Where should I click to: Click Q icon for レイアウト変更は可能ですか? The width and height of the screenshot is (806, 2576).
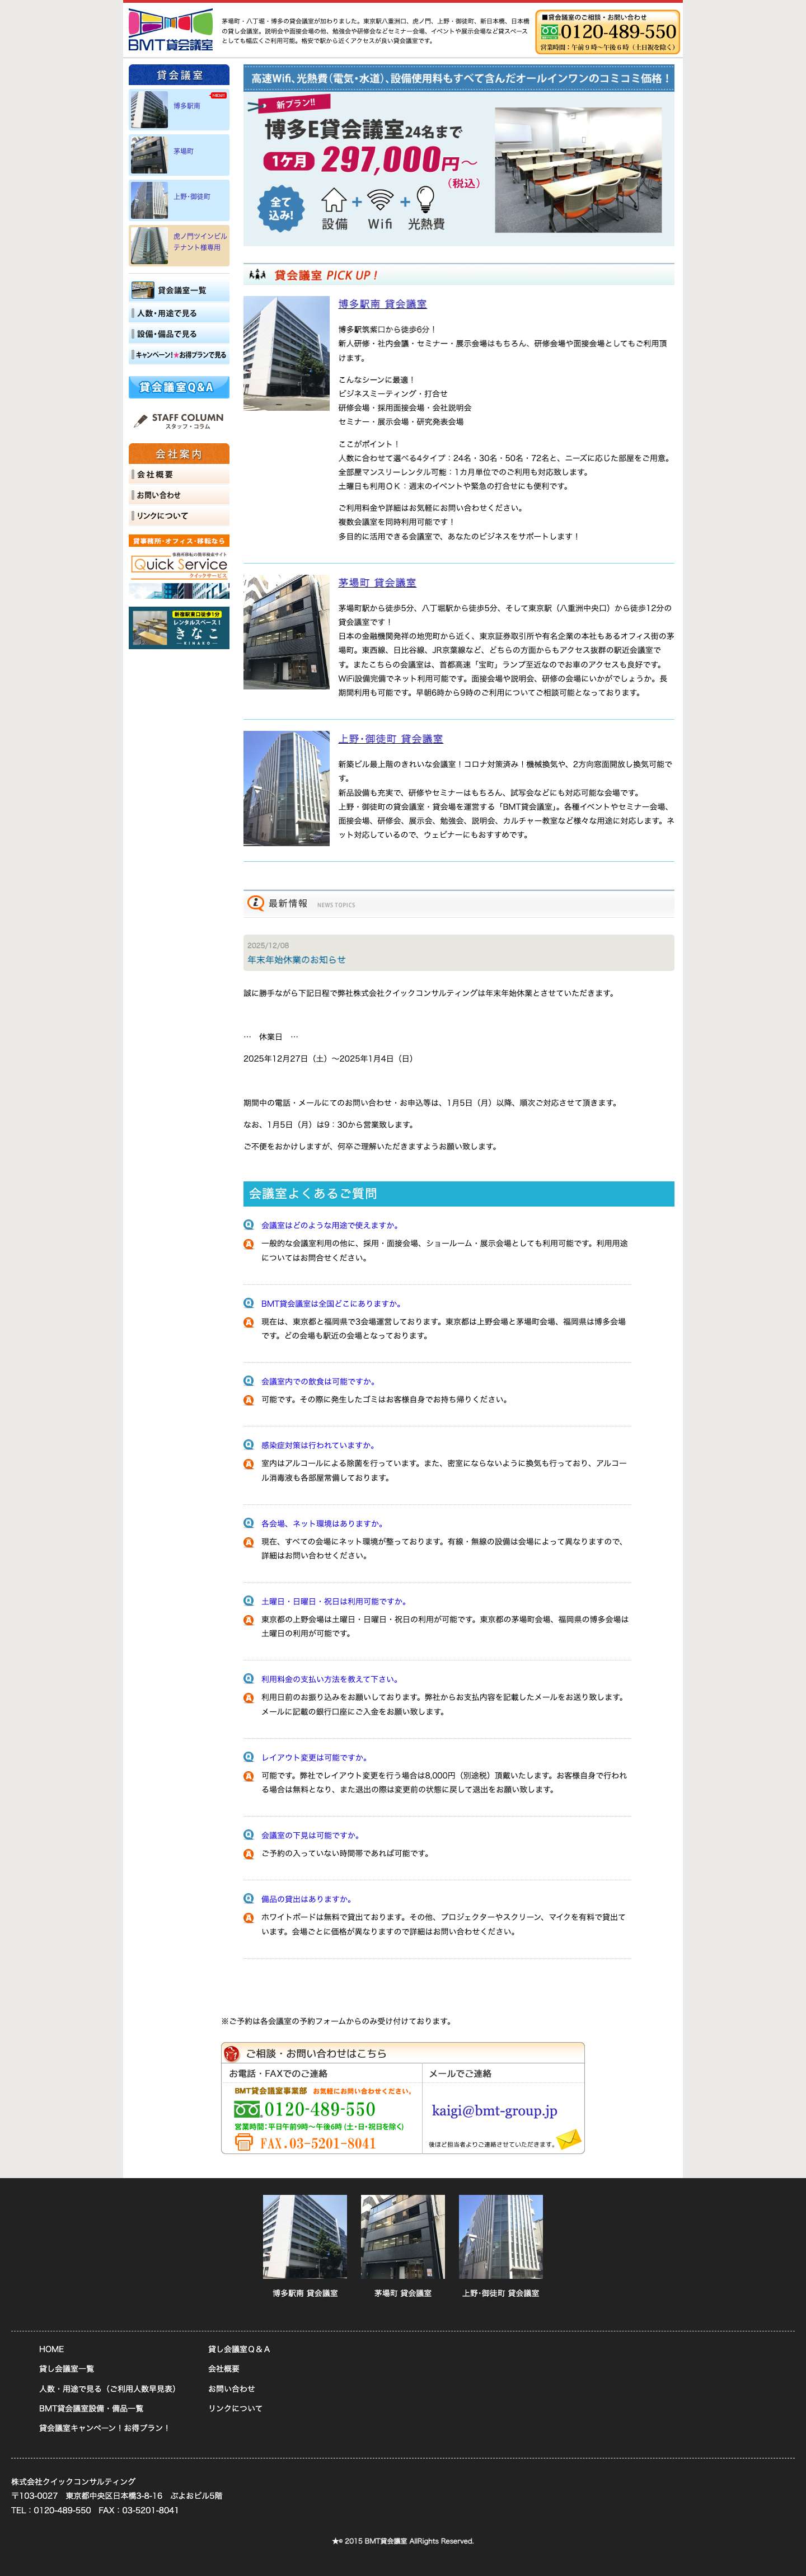[x=249, y=1757]
